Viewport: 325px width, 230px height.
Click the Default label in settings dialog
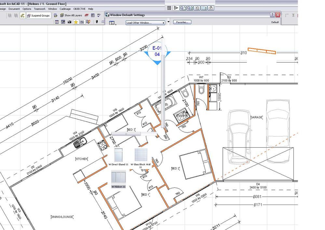pyautogui.click(x=275, y=22)
